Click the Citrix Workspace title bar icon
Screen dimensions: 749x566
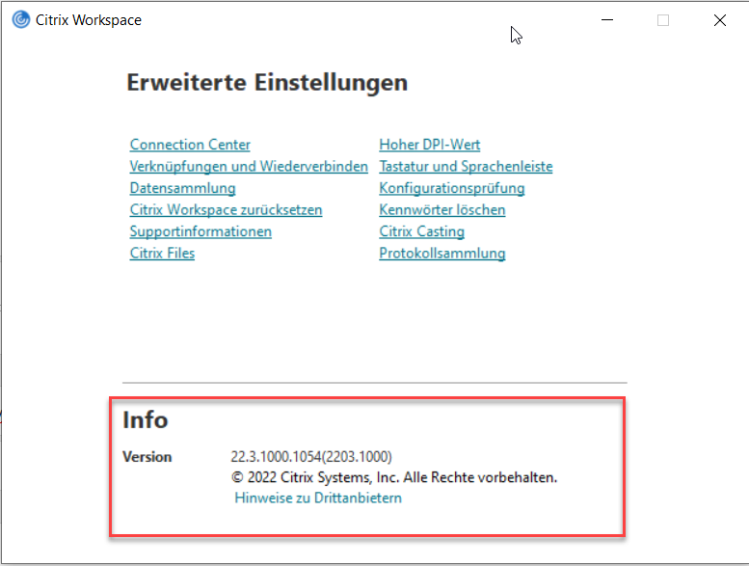tap(21, 20)
